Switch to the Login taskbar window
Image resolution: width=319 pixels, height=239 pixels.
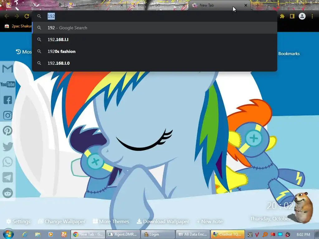[x=158, y=234]
